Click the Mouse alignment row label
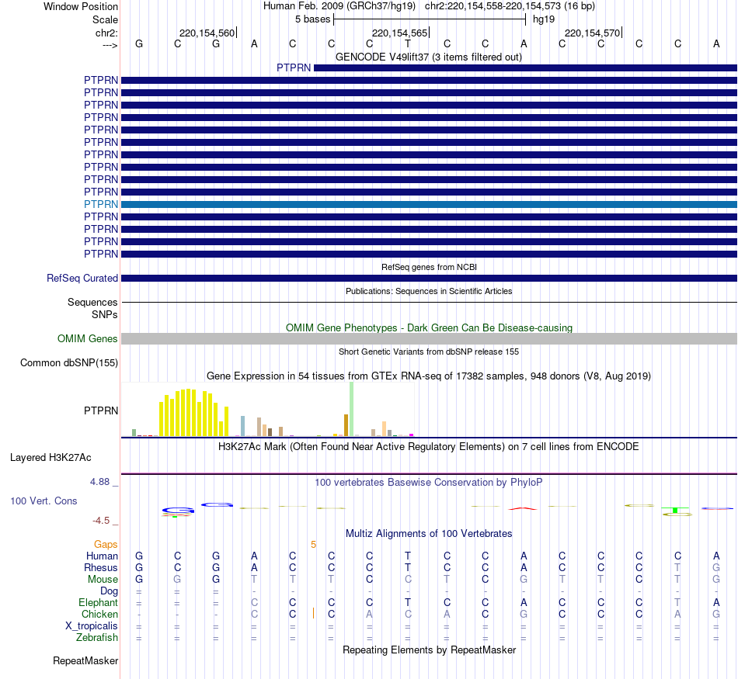 (x=103, y=580)
